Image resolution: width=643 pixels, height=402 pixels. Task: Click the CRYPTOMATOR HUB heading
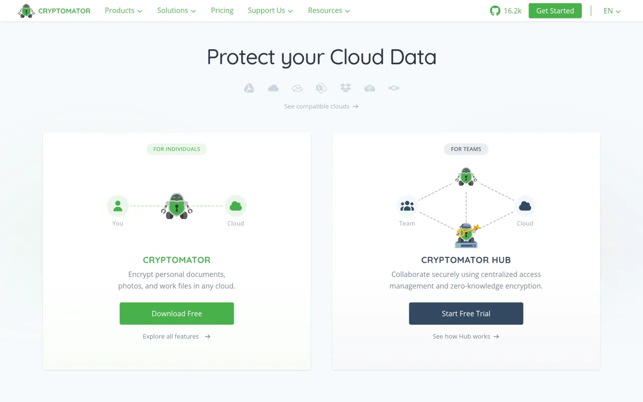(466, 260)
